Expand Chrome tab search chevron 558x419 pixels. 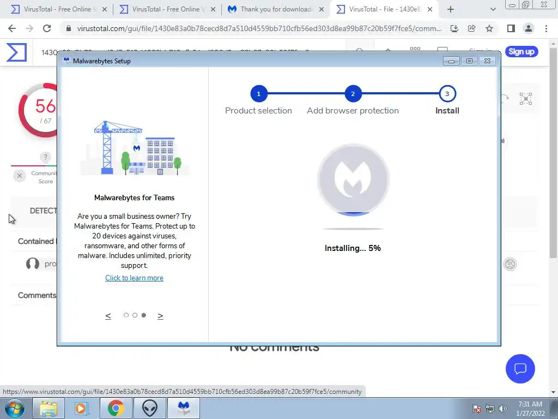(493, 9)
